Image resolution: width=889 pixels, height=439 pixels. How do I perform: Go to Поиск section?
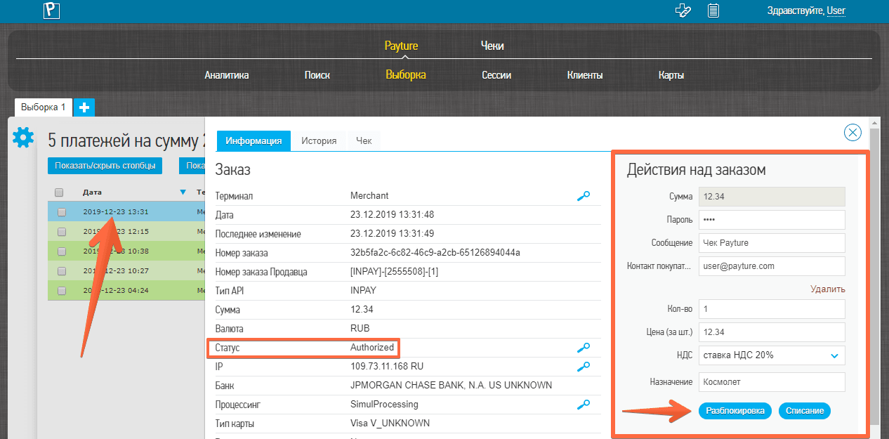coord(317,75)
